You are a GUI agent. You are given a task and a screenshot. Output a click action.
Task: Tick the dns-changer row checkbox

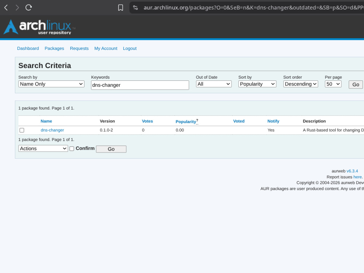[22, 130]
